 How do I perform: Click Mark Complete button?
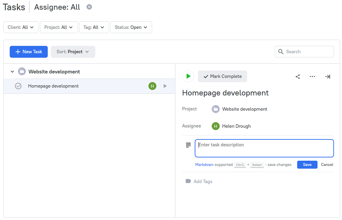tap(222, 76)
